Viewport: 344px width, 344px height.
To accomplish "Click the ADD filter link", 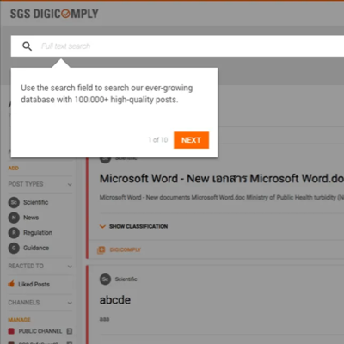I will pyautogui.click(x=14, y=168).
